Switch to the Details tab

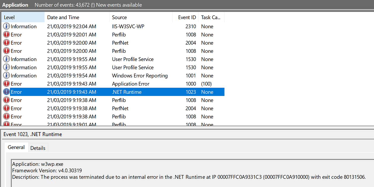38,148
